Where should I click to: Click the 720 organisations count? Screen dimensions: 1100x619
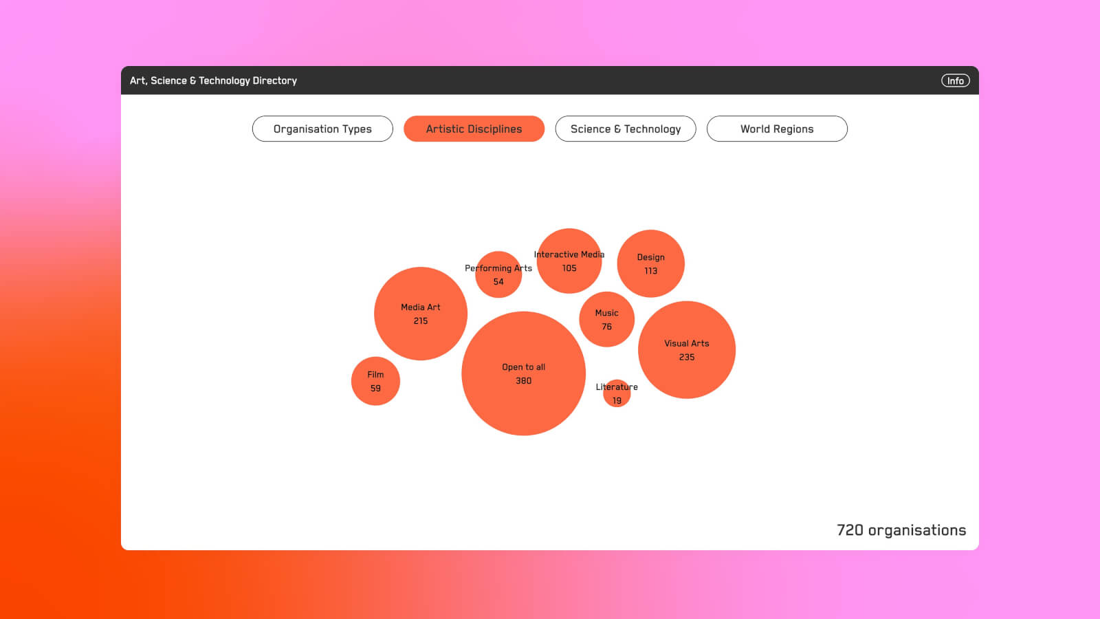901,530
